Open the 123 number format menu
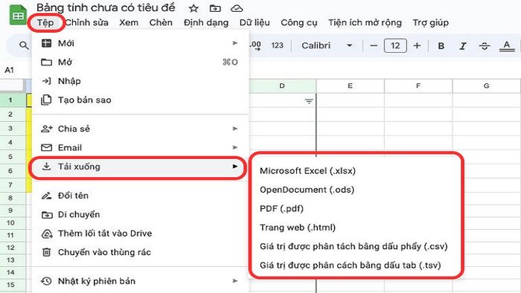Viewport: 521px width, 293px height. 277,45
